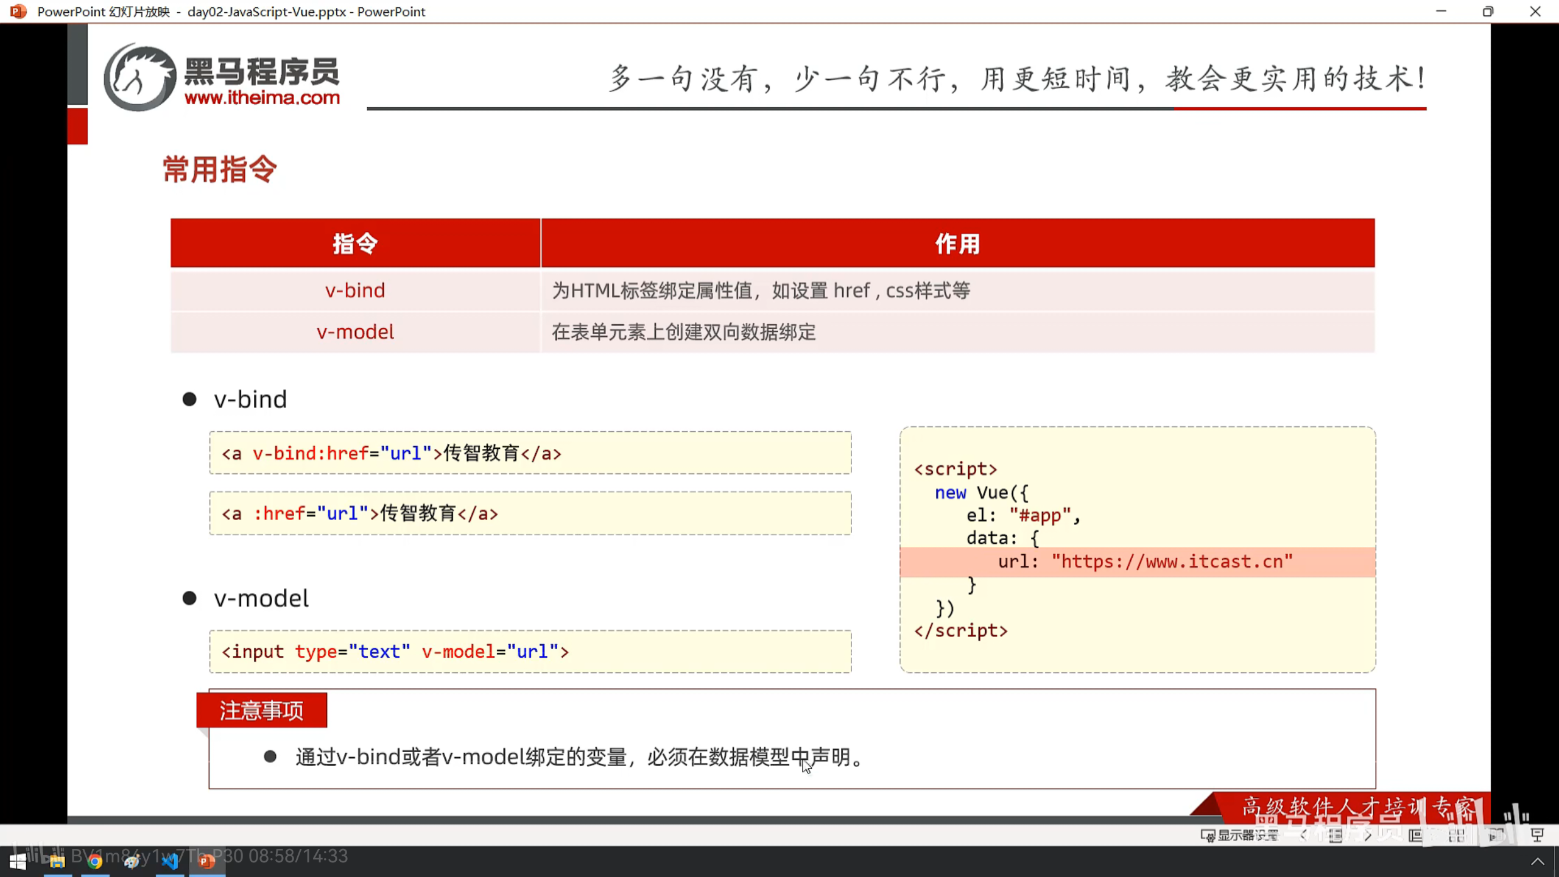Viewport: 1559px width, 877px height.
Task: Close the PowerPoint slideshow window
Action: (x=1535, y=11)
